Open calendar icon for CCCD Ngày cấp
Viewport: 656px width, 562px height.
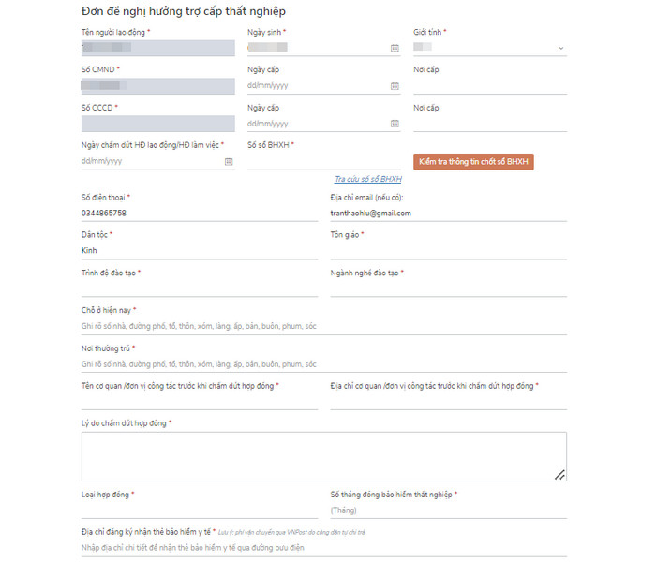point(395,124)
